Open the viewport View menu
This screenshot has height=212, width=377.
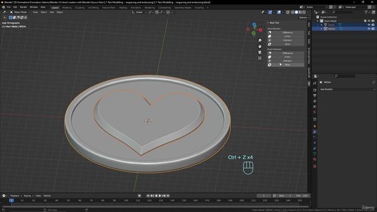point(35,12)
